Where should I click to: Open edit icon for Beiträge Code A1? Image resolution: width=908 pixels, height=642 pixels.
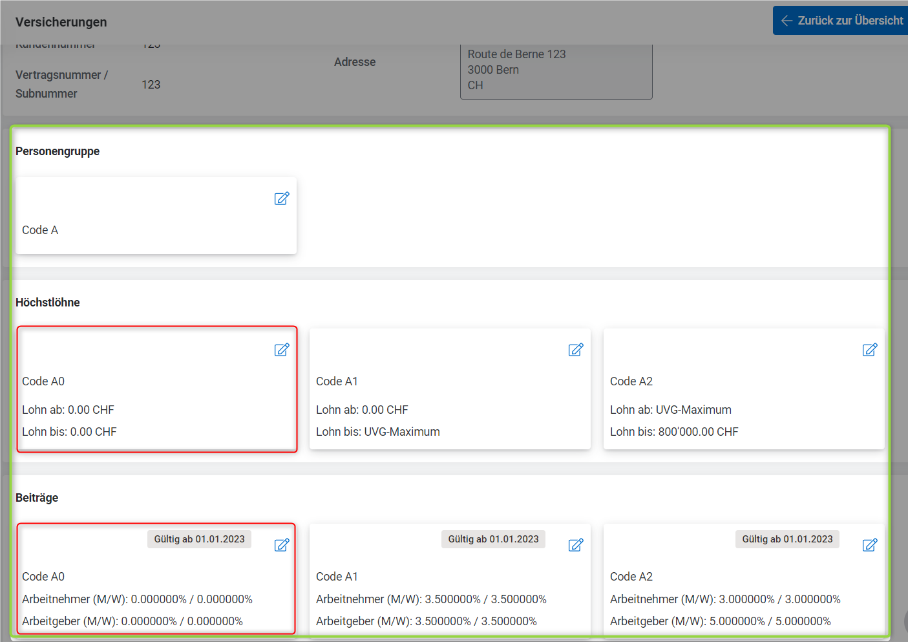pos(576,545)
